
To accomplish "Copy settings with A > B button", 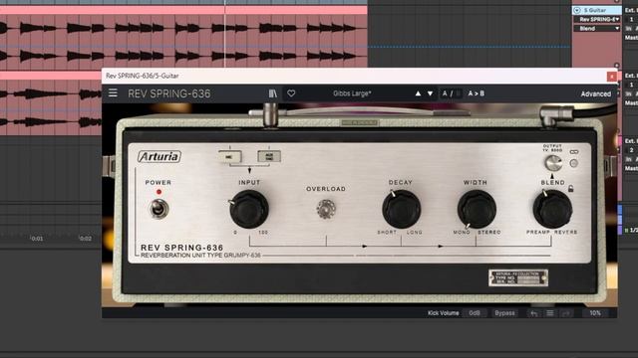I will [477, 93].
